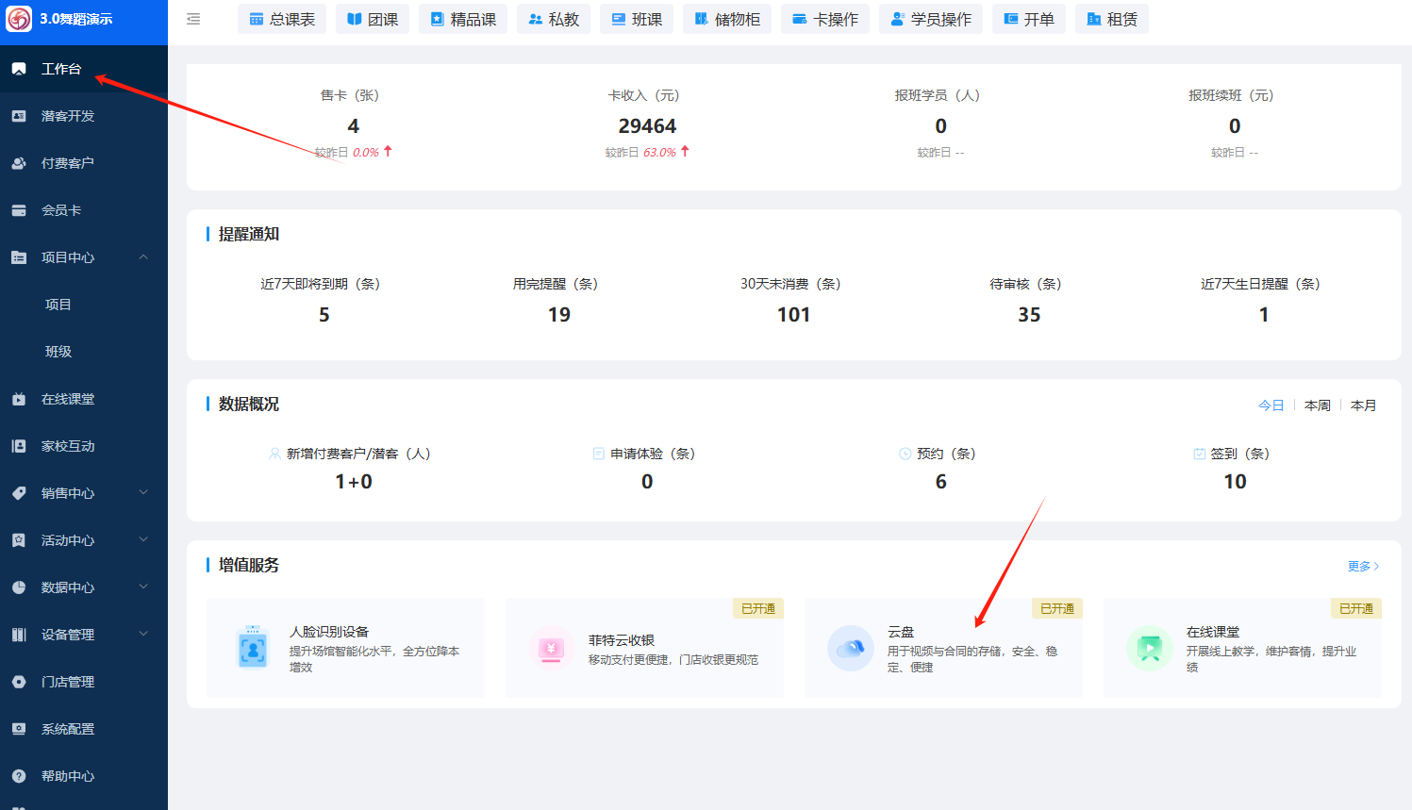Click the 菲特云收银 cashier icon
The image size is (1412, 810).
(x=552, y=649)
